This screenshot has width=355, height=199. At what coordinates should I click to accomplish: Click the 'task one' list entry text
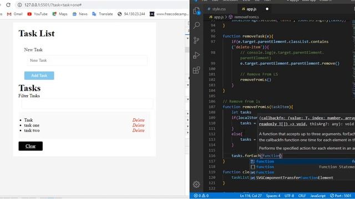click(32, 125)
